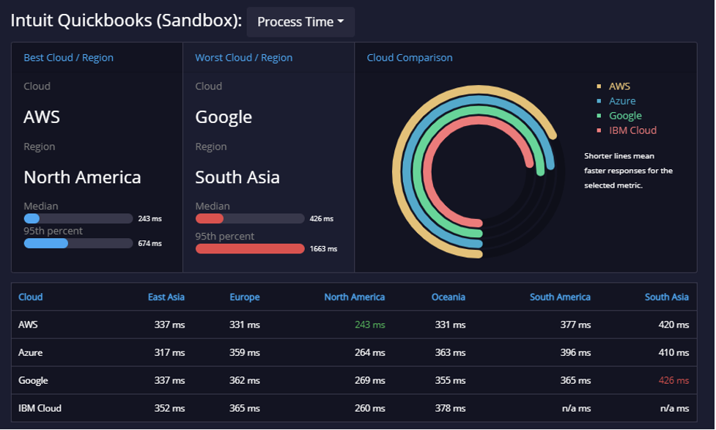Viewport: 716px width, 430px height.
Task: Click Google North America 269 ms cell
Action: pyautogui.click(x=370, y=380)
